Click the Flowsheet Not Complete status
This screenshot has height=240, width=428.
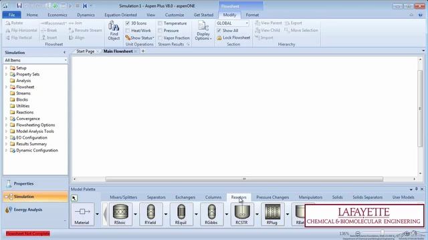(28, 233)
